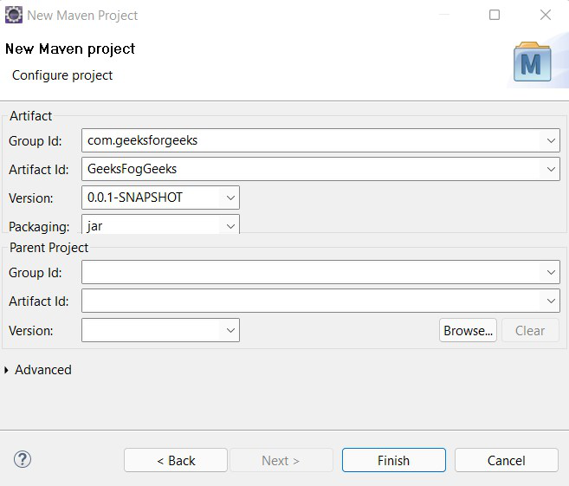The width and height of the screenshot is (569, 486).
Task: Go back with the Back button
Action: point(176,460)
